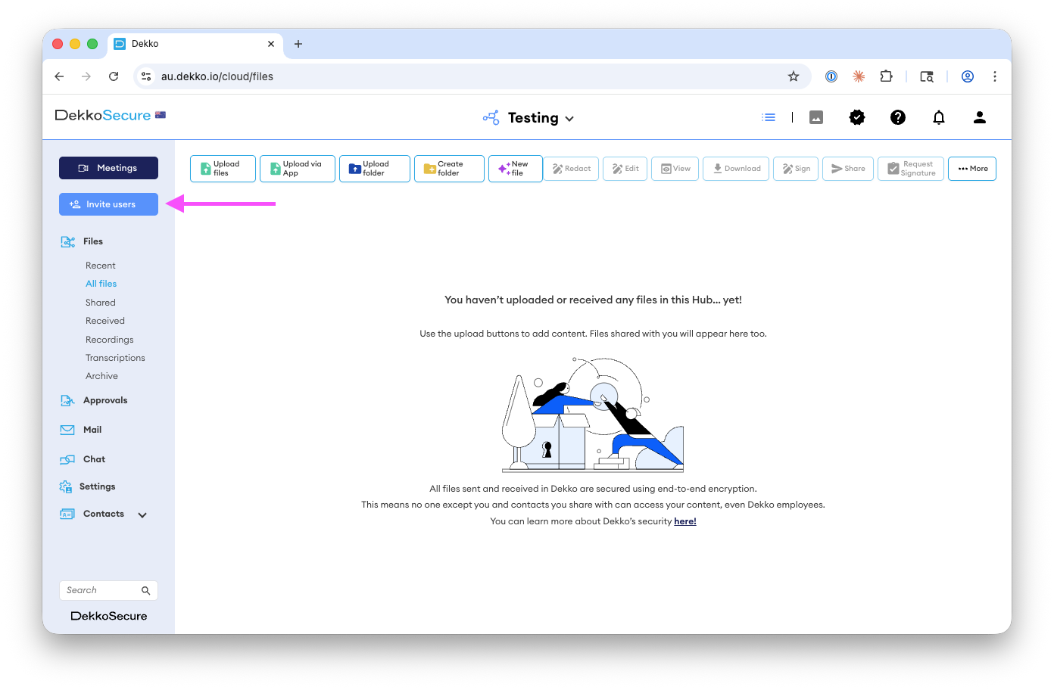Expand the Contacts section chevron
Image resolution: width=1054 pixels, height=690 pixels.
point(142,514)
